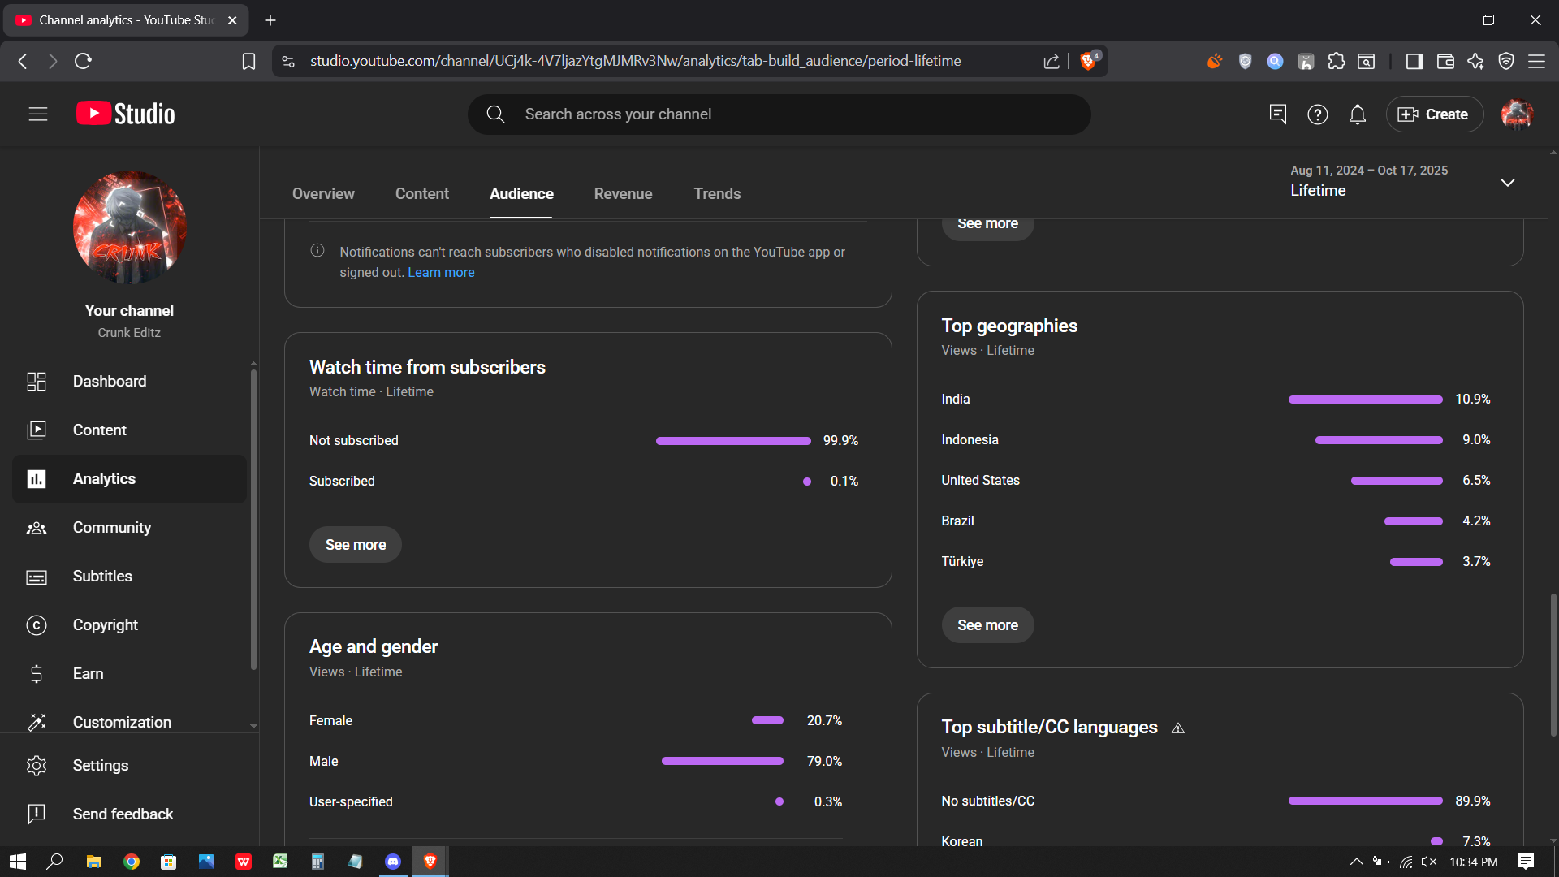The height and width of the screenshot is (877, 1559).
Task: Open the comments feedback icon in header
Action: (1277, 114)
